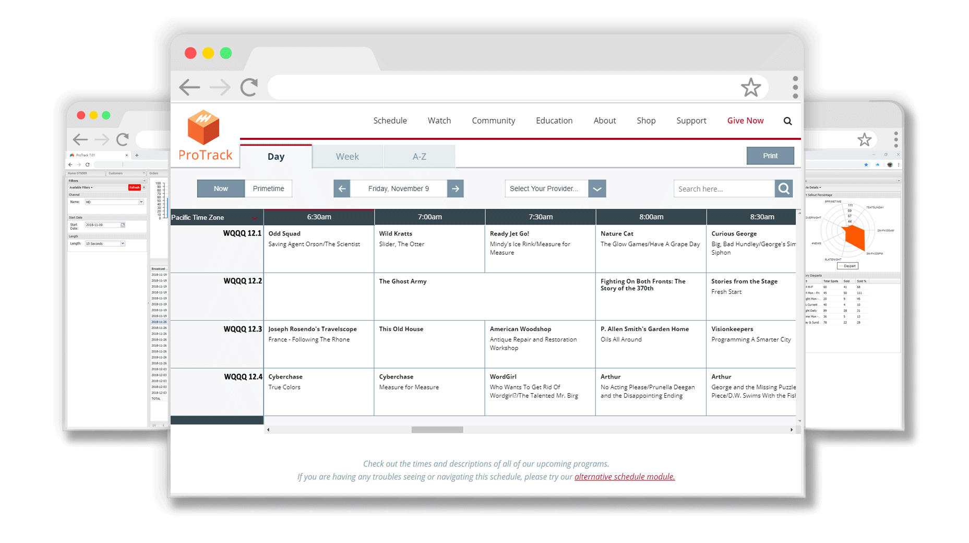Click forward arrow in front browser window

click(x=220, y=87)
